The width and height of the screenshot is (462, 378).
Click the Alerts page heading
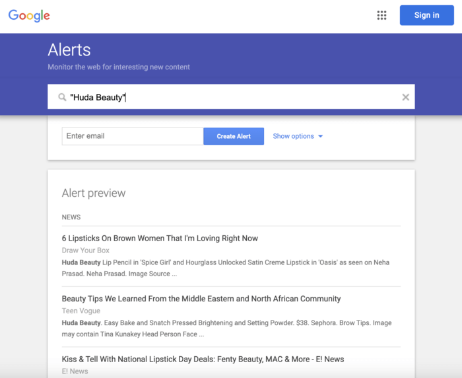click(69, 50)
